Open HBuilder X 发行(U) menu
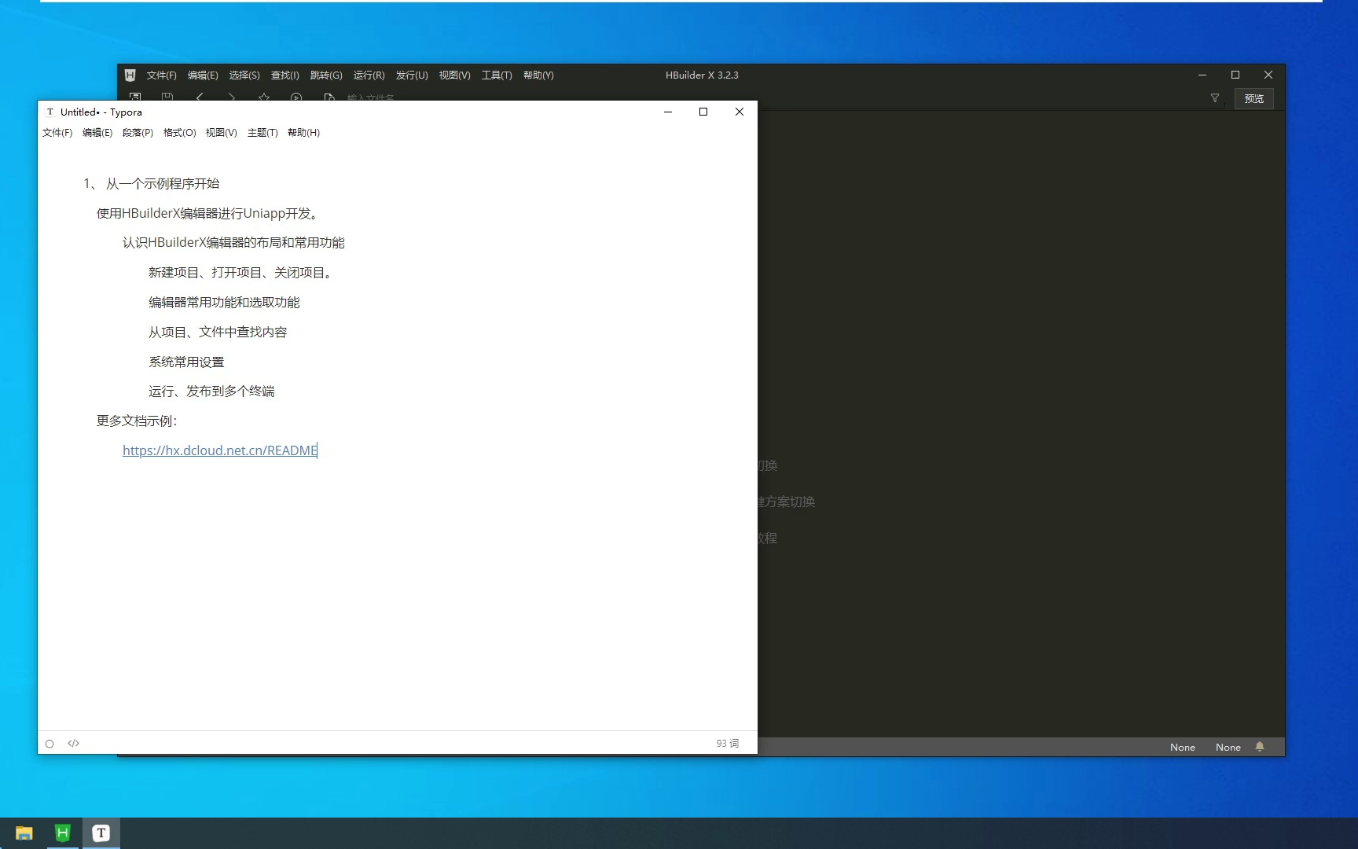The image size is (1358, 849). point(412,75)
